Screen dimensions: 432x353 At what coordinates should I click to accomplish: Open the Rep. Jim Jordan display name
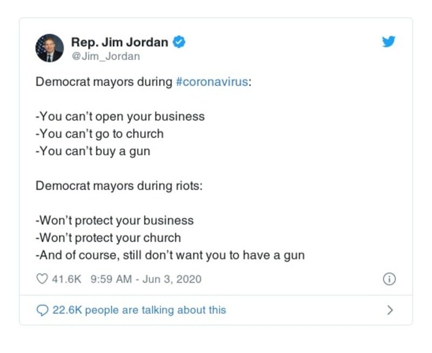[x=120, y=42]
